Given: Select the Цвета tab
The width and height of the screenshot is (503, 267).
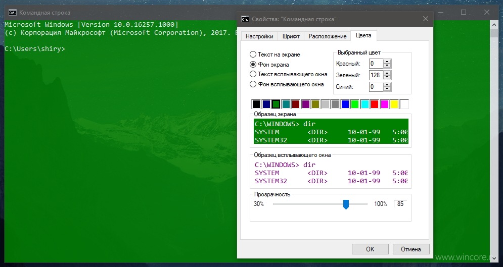Looking at the screenshot, I should 363,35.
